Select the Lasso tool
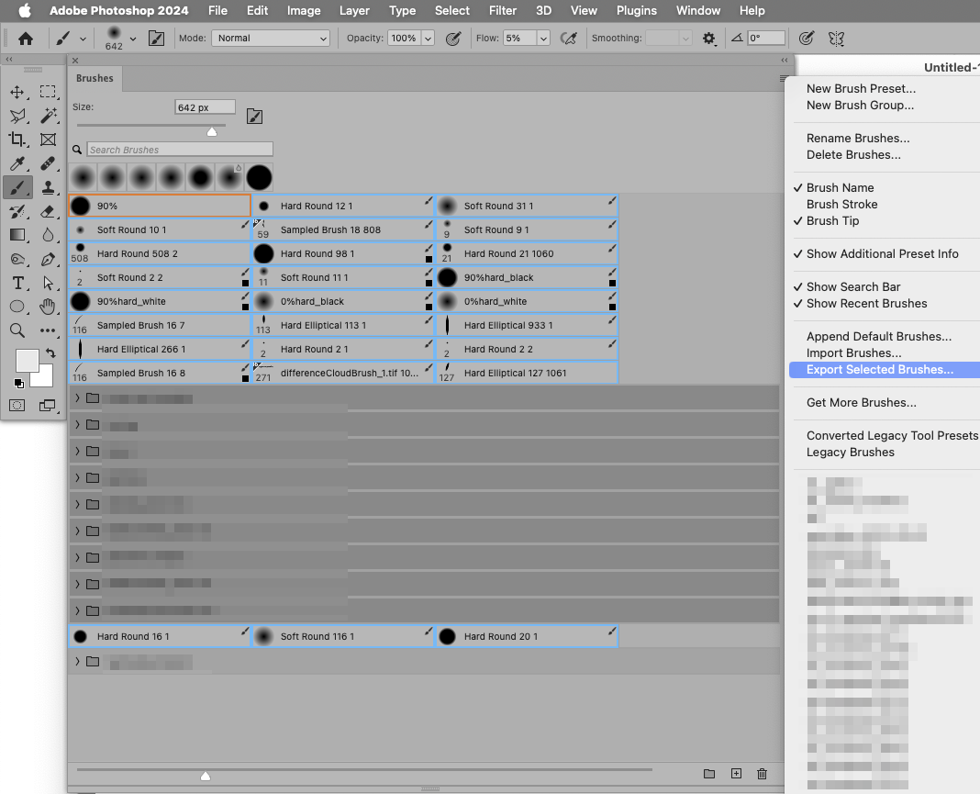This screenshot has width=980, height=794. [18, 116]
